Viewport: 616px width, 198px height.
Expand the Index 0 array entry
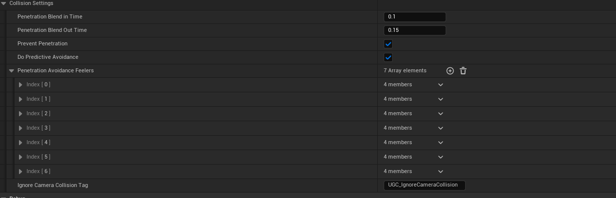point(20,85)
